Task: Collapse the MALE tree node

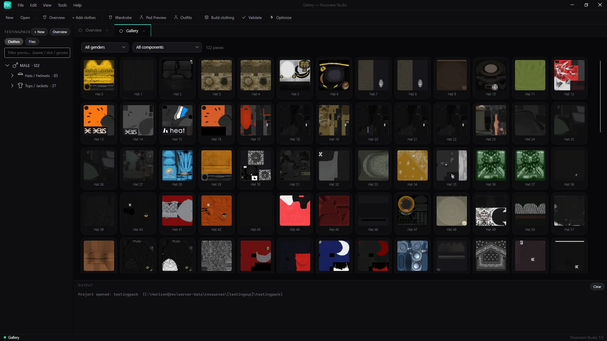Action: coord(7,65)
